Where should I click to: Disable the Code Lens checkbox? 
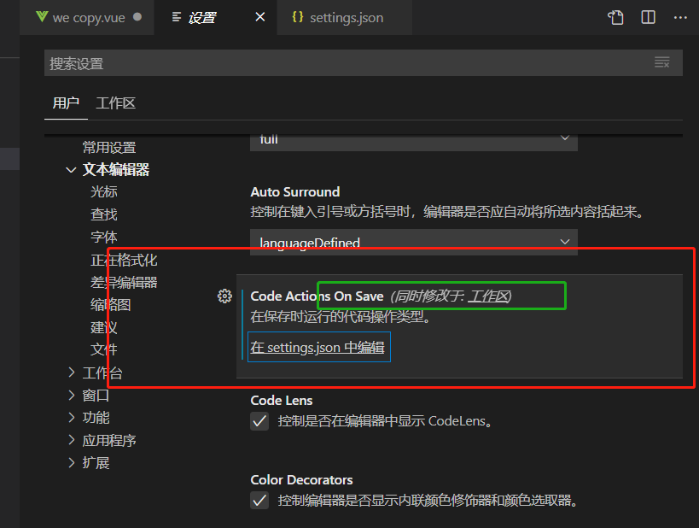(x=259, y=420)
